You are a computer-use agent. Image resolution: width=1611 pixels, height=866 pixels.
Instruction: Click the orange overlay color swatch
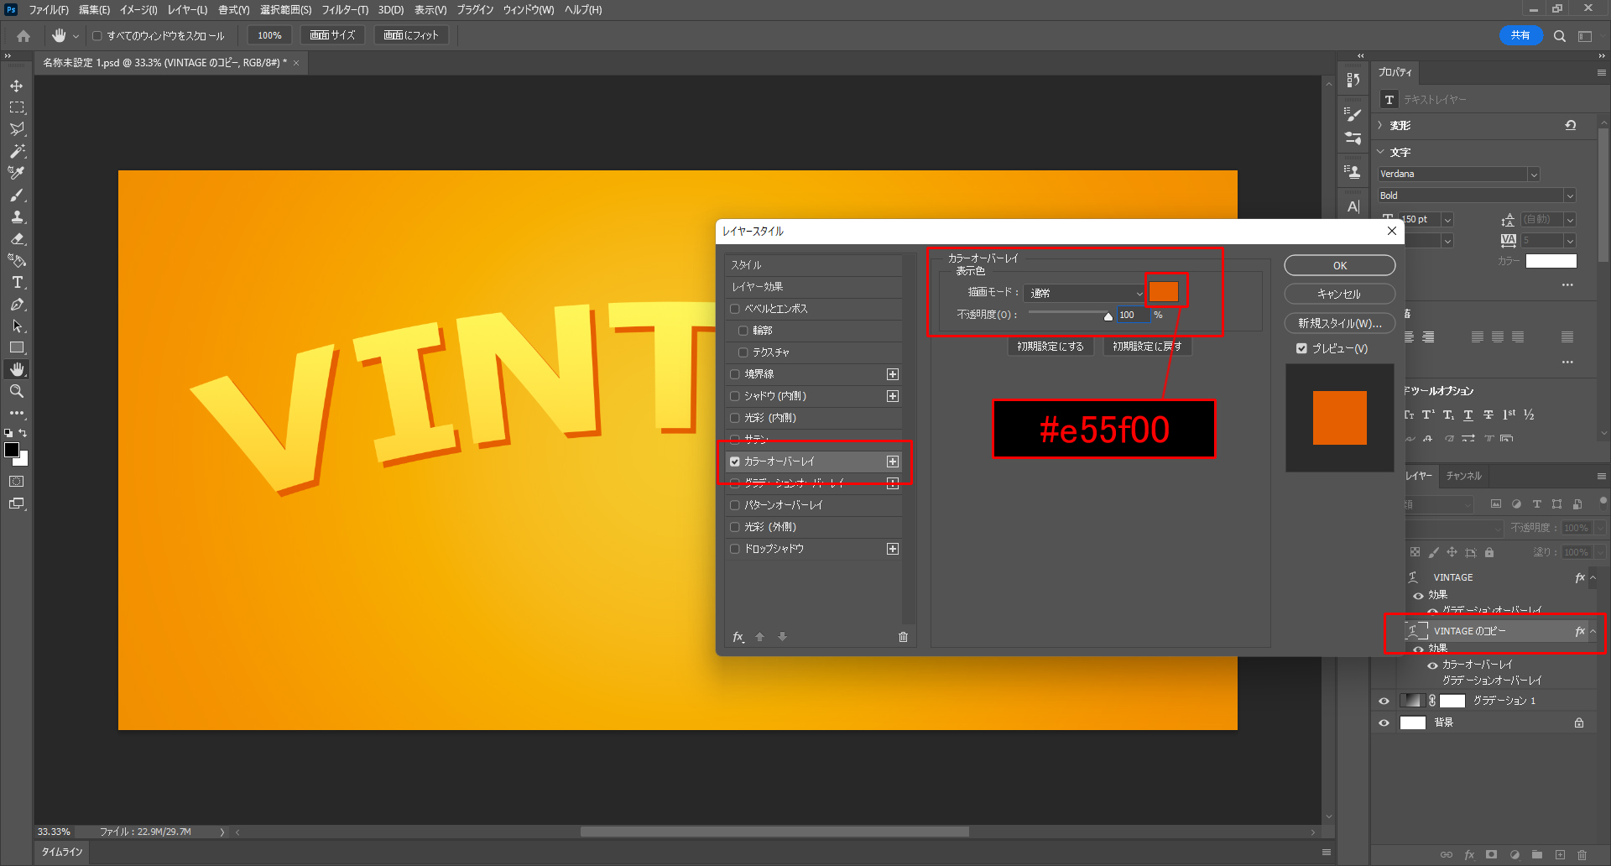click(x=1163, y=292)
